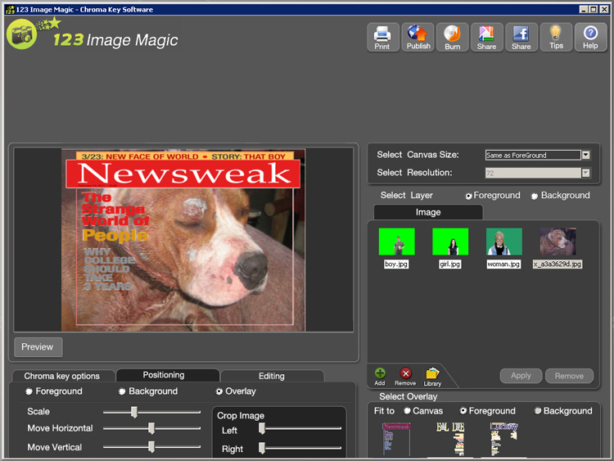
Task: Choose Foreground in Positioning options
Action: pyautogui.click(x=30, y=392)
